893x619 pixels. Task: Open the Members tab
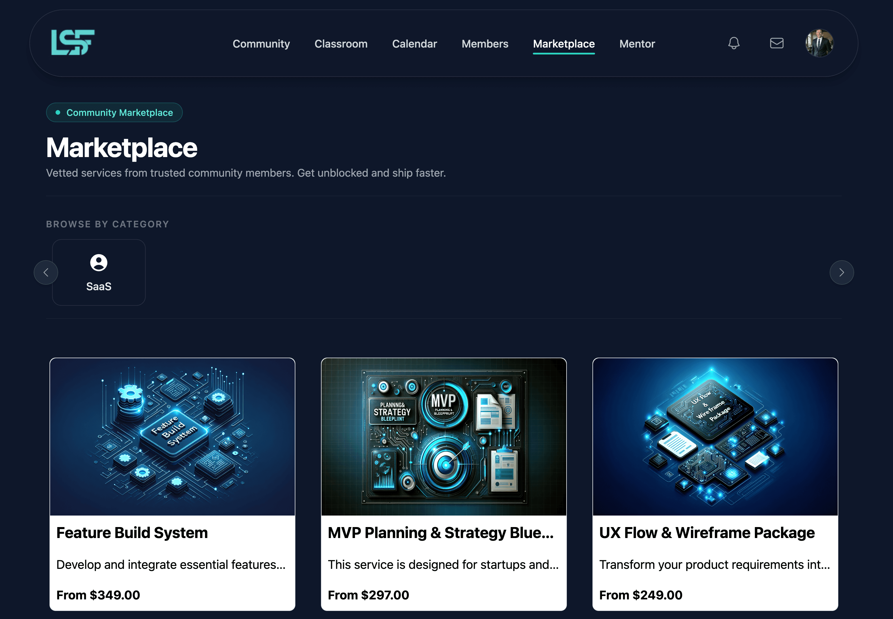point(485,44)
